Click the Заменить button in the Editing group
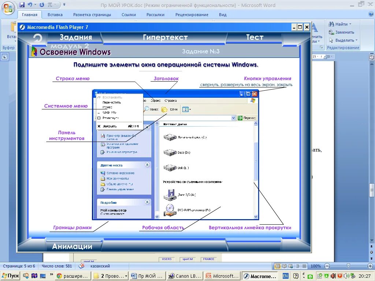 [341, 32]
